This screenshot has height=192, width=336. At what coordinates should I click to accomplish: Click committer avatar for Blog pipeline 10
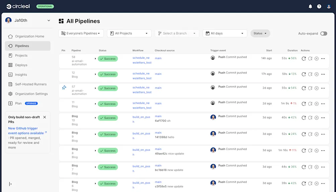[x=213, y=117]
